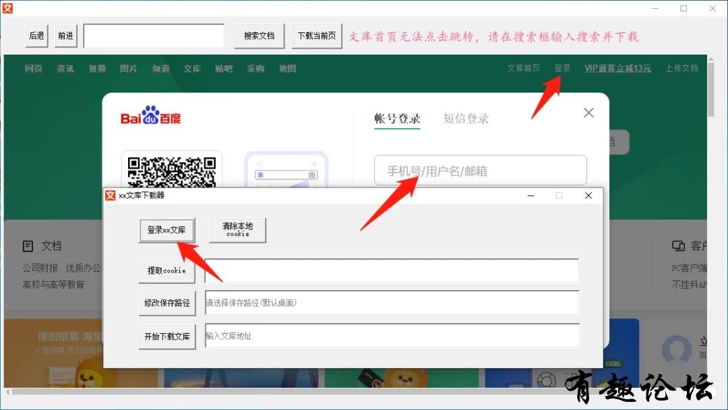Click the 修改保存路径 button
This screenshot has height=410, width=728.
(x=166, y=303)
